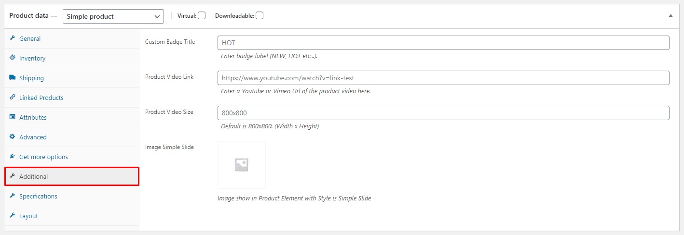Click the Linked Products chain icon
684x235 pixels.
pos(13,97)
